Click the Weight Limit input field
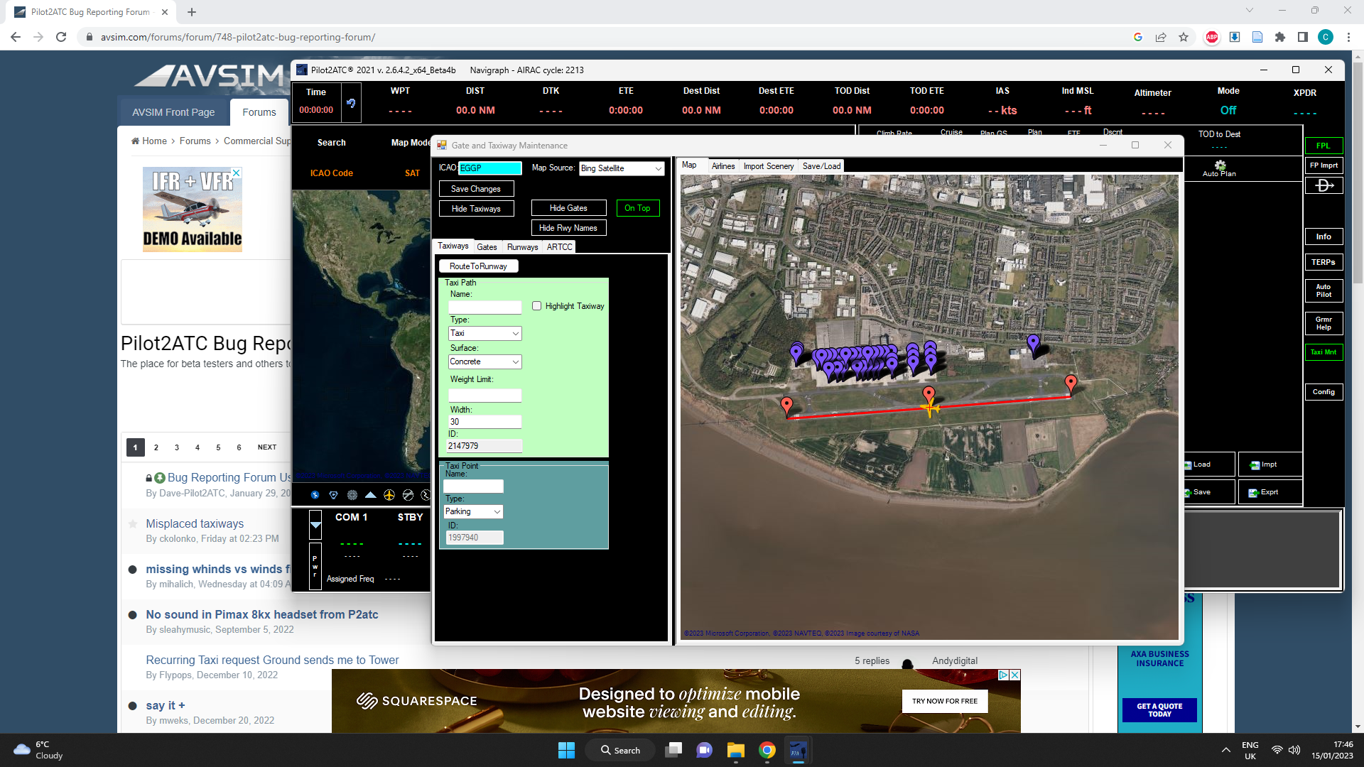The image size is (1364, 767). pos(485,396)
